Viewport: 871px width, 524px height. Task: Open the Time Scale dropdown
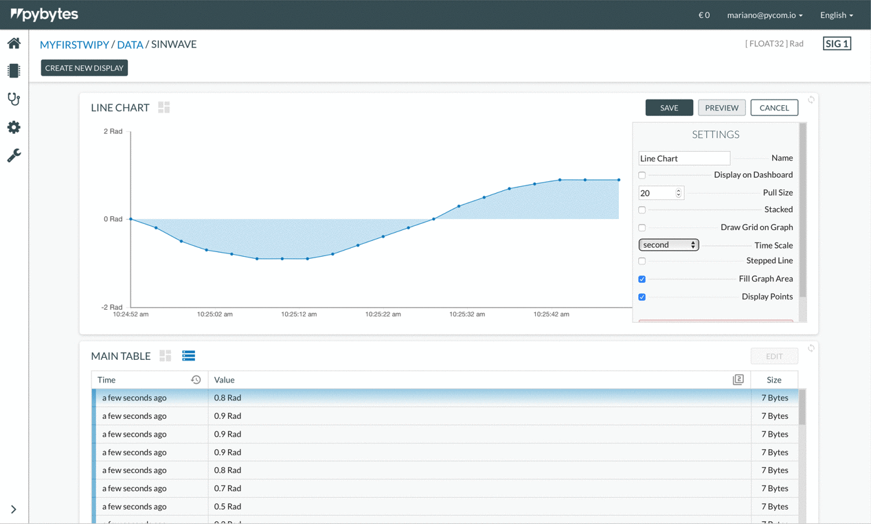point(668,245)
